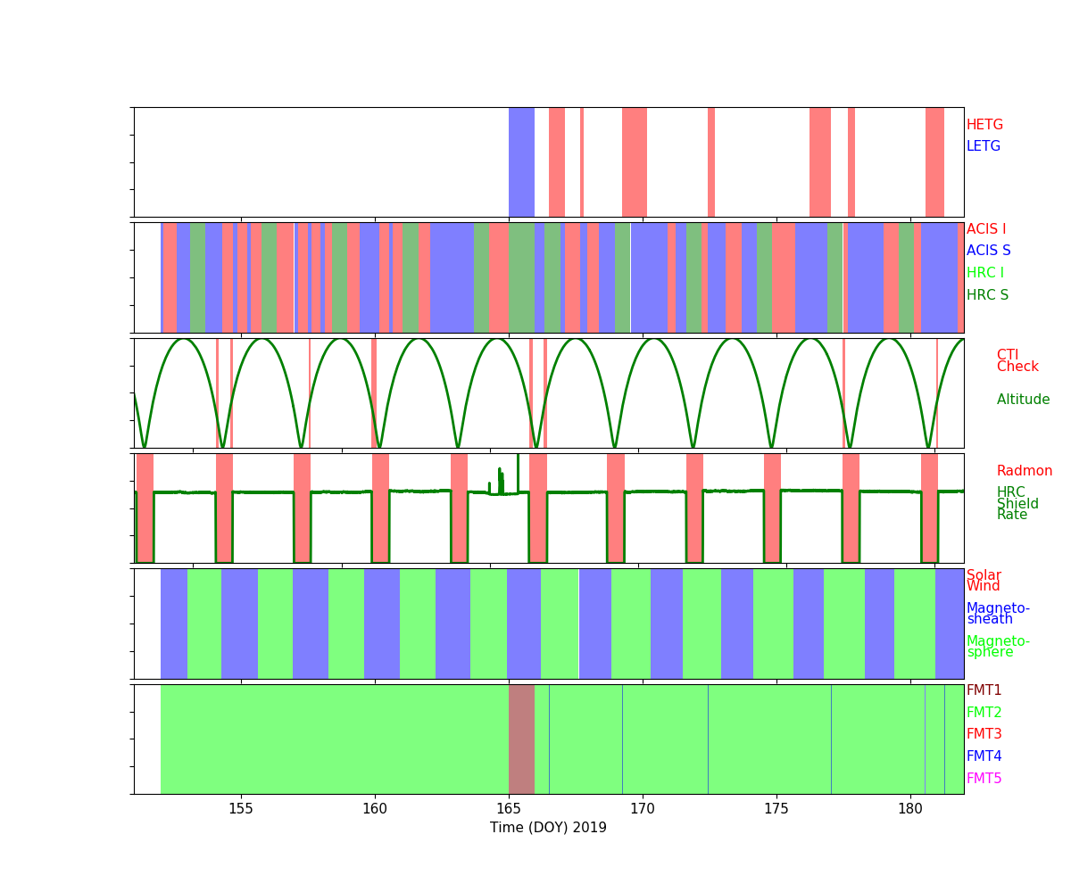The width and height of the screenshot is (1071, 892).
Task: Click the Solar Wind legend label
Action: [x=984, y=581]
